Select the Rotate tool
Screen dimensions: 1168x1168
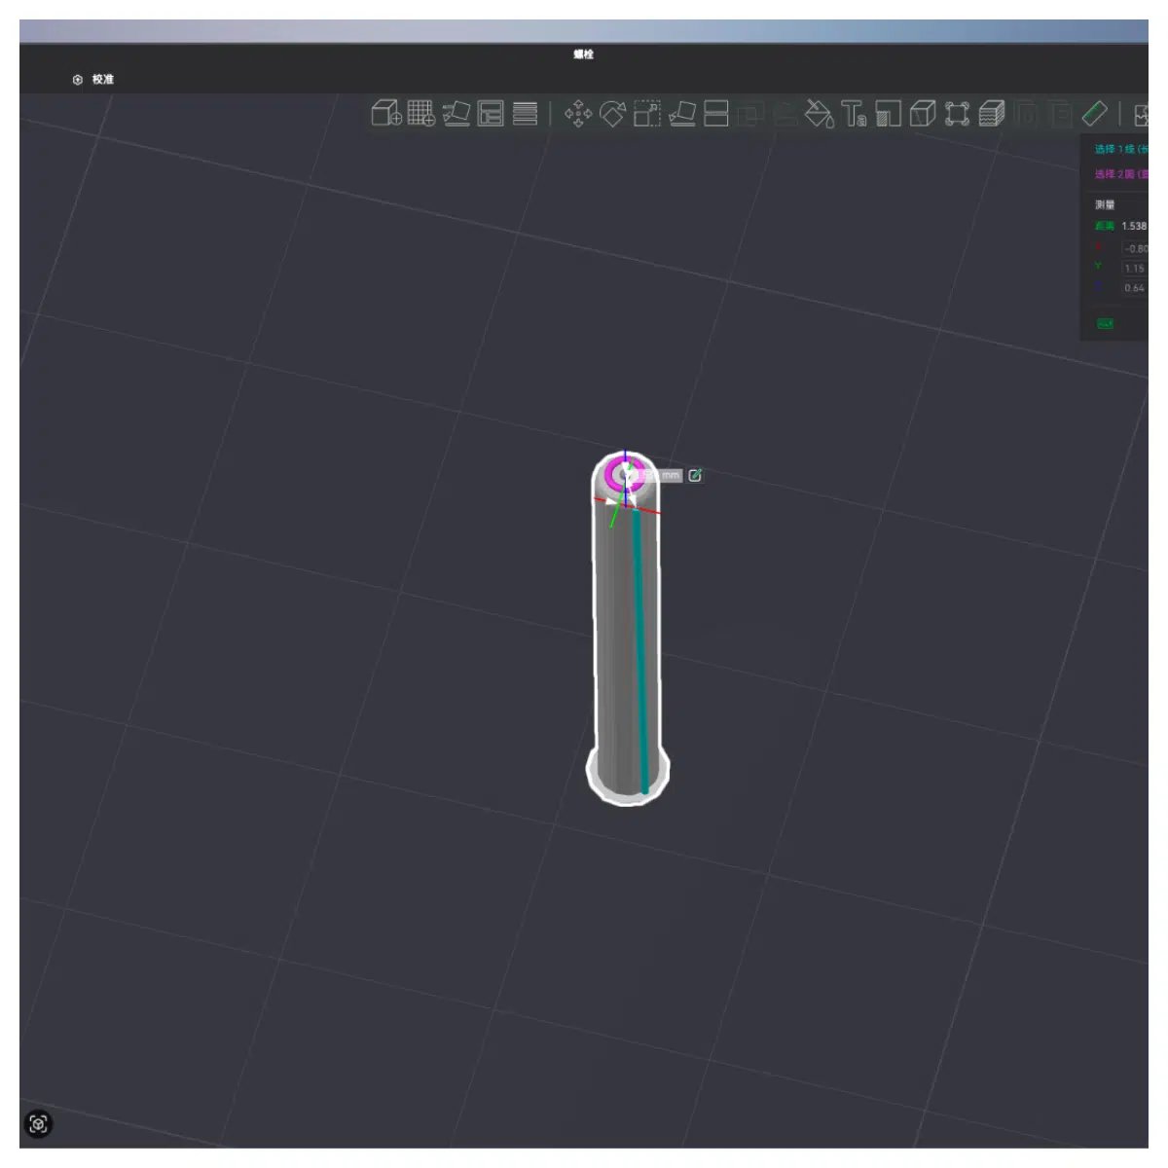(612, 114)
